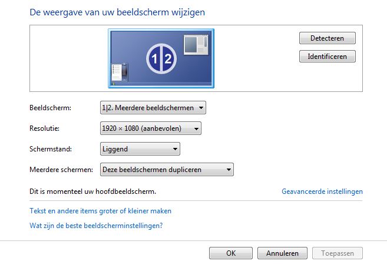Click the Identificeren button

pyautogui.click(x=328, y=57)
